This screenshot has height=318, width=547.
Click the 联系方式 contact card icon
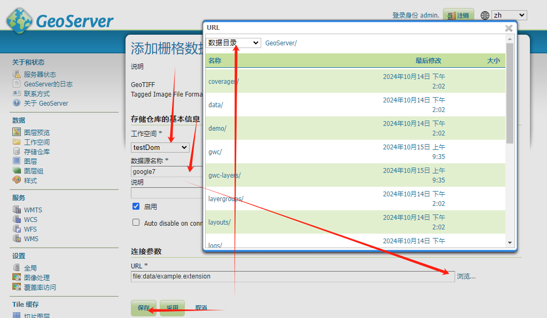click(17, 93)
